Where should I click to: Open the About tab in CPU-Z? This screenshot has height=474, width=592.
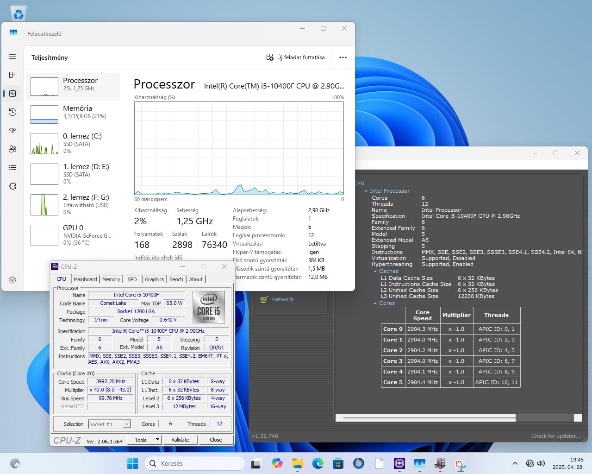point(196,279)
